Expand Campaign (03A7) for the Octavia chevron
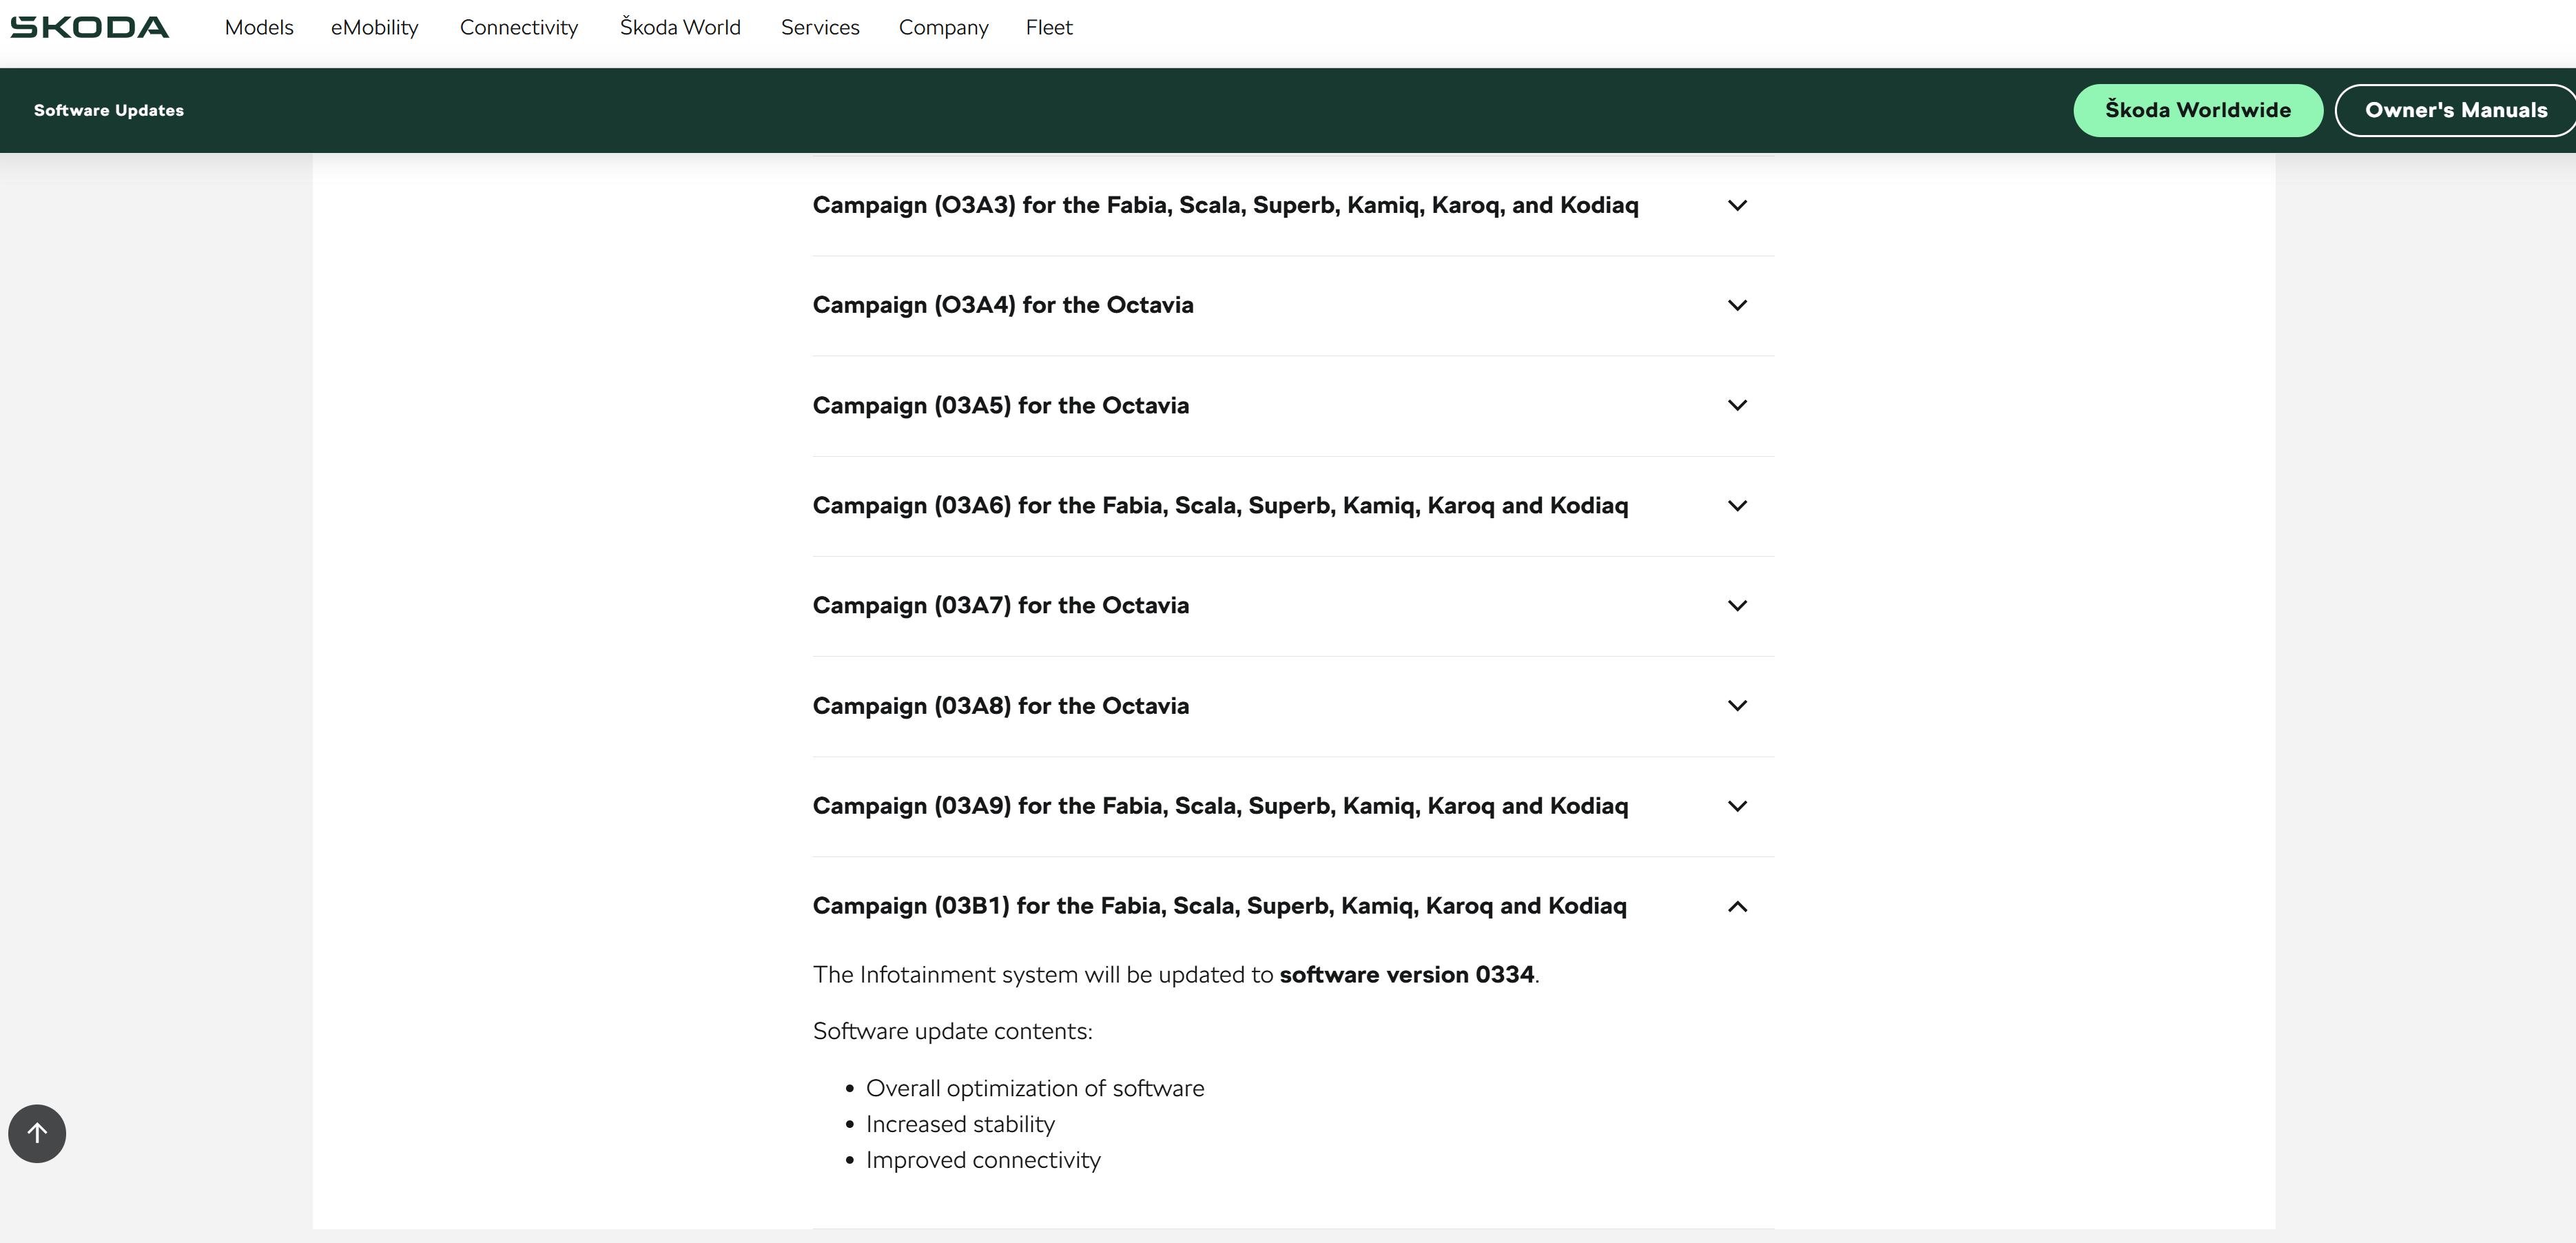This screenshot has height=1243, width=2576. [x=1737, y=606]
